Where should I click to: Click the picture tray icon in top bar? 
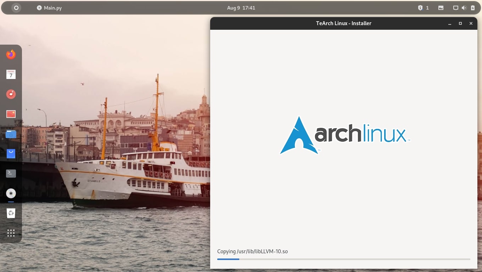pyautogui.click(x=441, y=8)
